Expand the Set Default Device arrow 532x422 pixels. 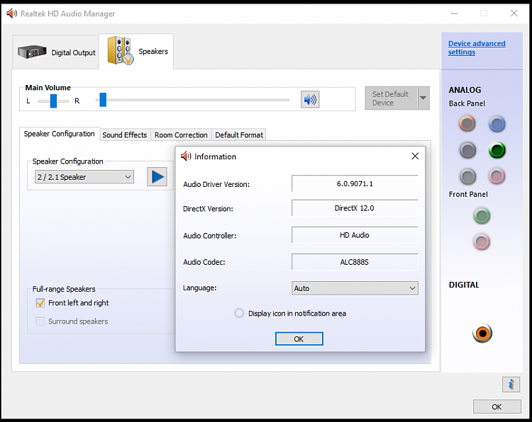(x=423, y=98)
